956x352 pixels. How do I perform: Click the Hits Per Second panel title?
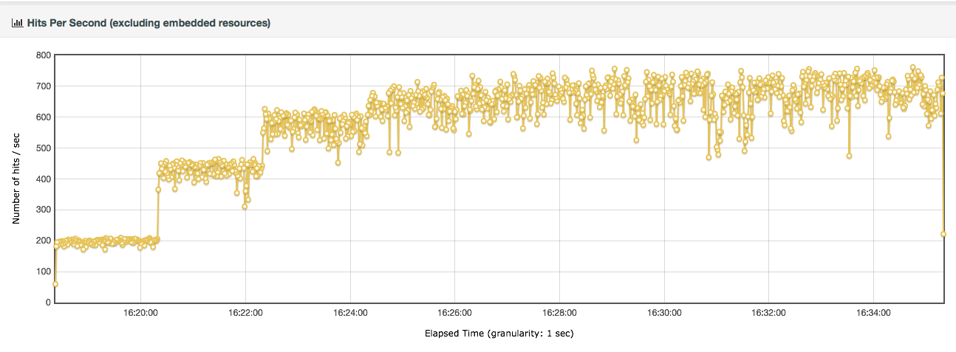click(148, 23)
